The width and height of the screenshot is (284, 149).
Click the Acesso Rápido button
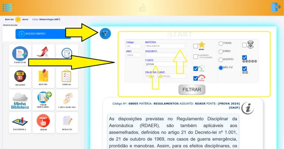point(43,34)
